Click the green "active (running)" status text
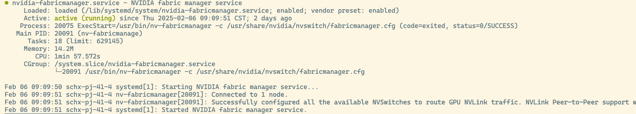The width and height of the screenshot is (636, 114). [x=85, y=18]
